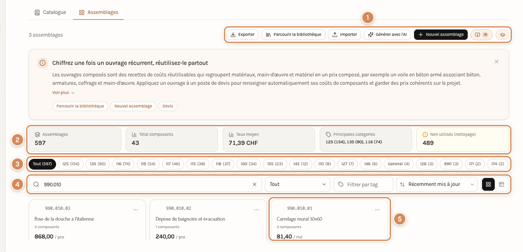Filter by category 146 (6)
Viewport: 523px width, 252px height.
coord(371,164)
